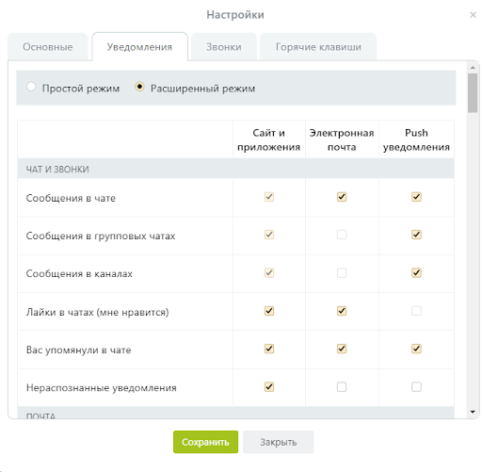Close the Настройки dialog with the X icon
482x472 pixels.
point(473,15)
